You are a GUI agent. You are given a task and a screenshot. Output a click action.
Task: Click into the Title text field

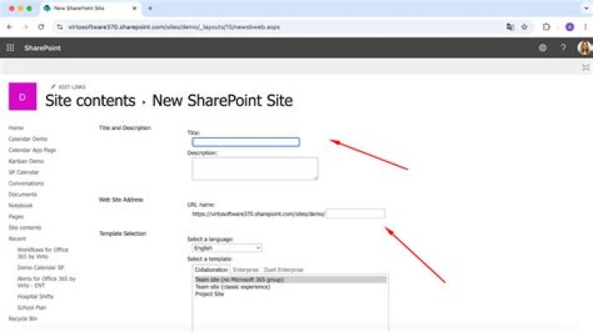245,142
